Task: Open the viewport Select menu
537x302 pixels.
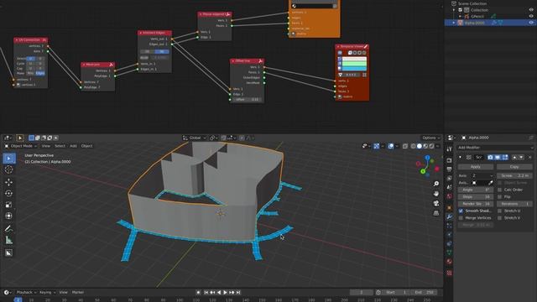Action: pyautogui.click(x=60, y=146)
